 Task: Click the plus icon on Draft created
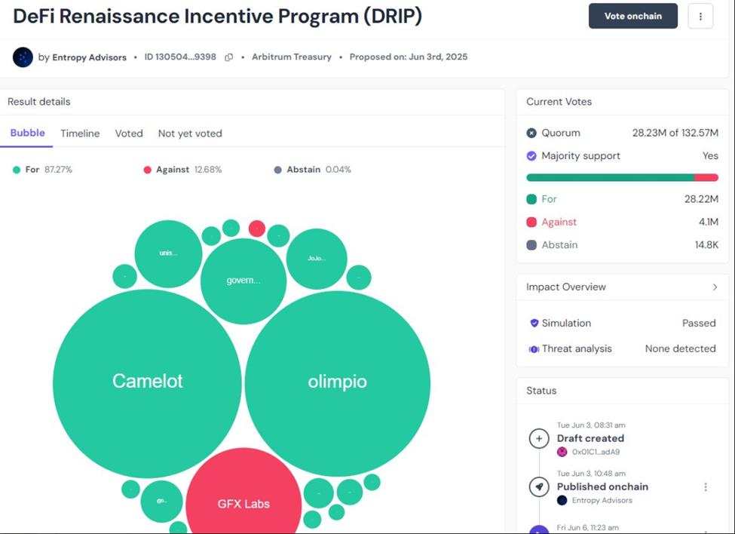coord(539,438)
